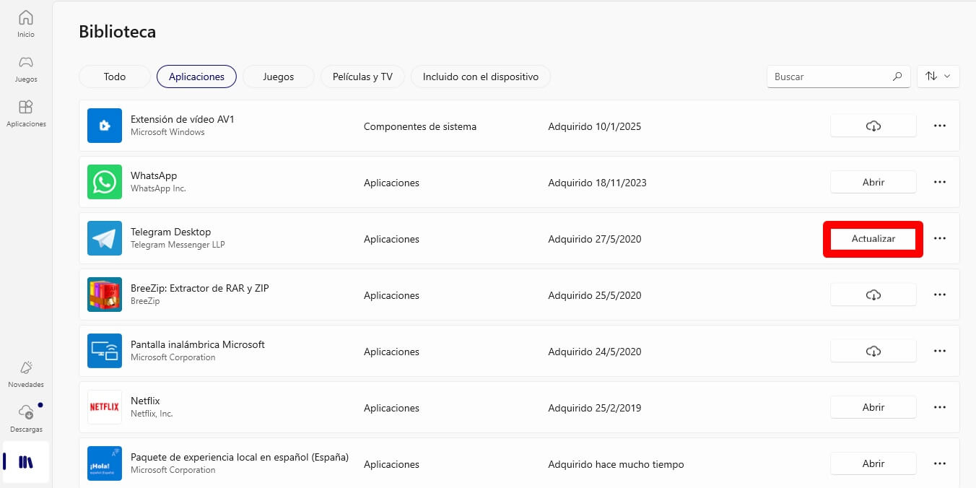The width and height of the screenshot is (976, 488).
Task: Select the Incluido con el dispositivo filter
Action: [481, 77]
